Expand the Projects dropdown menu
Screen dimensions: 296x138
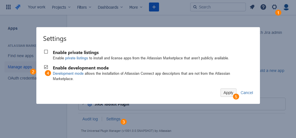point(61,7)
